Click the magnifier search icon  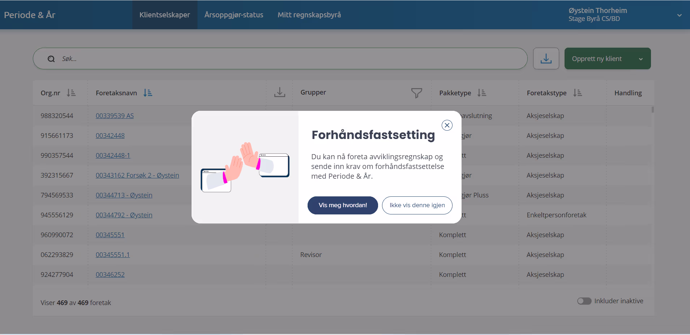coord(51,59)
